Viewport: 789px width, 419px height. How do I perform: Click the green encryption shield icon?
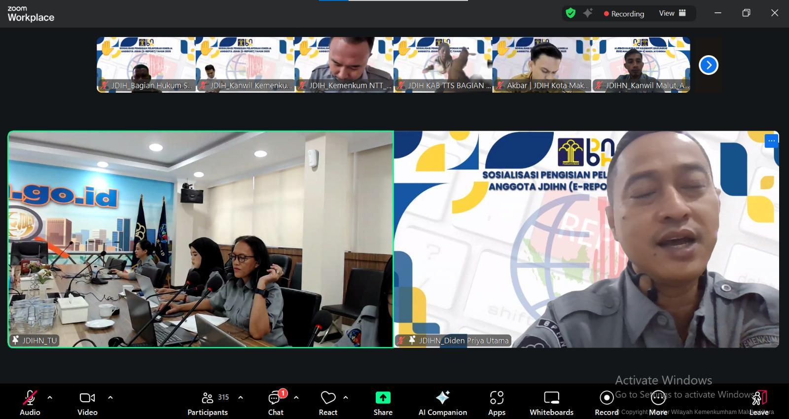coord(571,13)
